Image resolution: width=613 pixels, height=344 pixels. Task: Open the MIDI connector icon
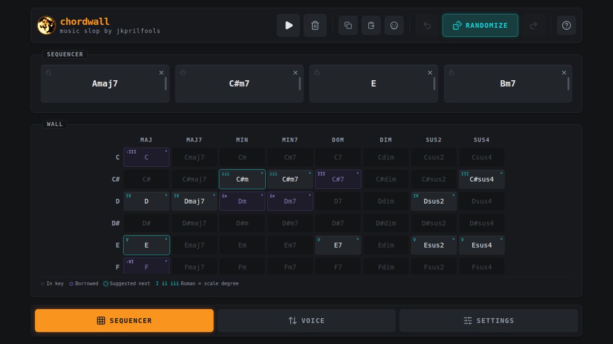pyautogui.click(x=394, y=25)
